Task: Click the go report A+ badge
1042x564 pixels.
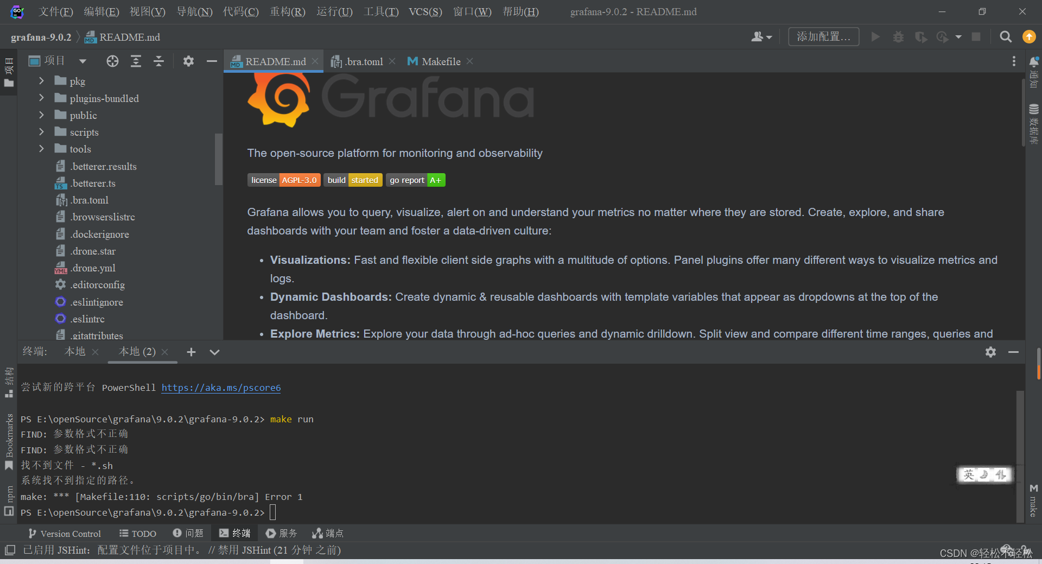Action: (416, 180)
